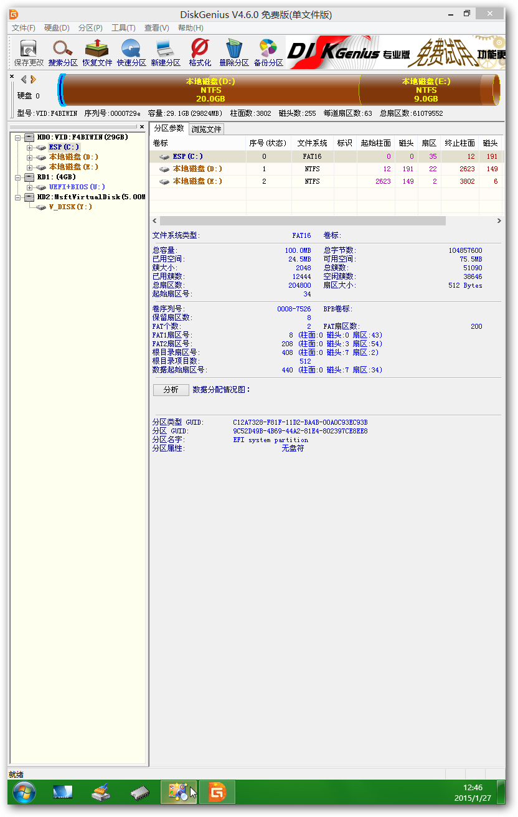
Task: Click drive icon in 本地磁盘(E:) table row
Action: coord(164,182)
